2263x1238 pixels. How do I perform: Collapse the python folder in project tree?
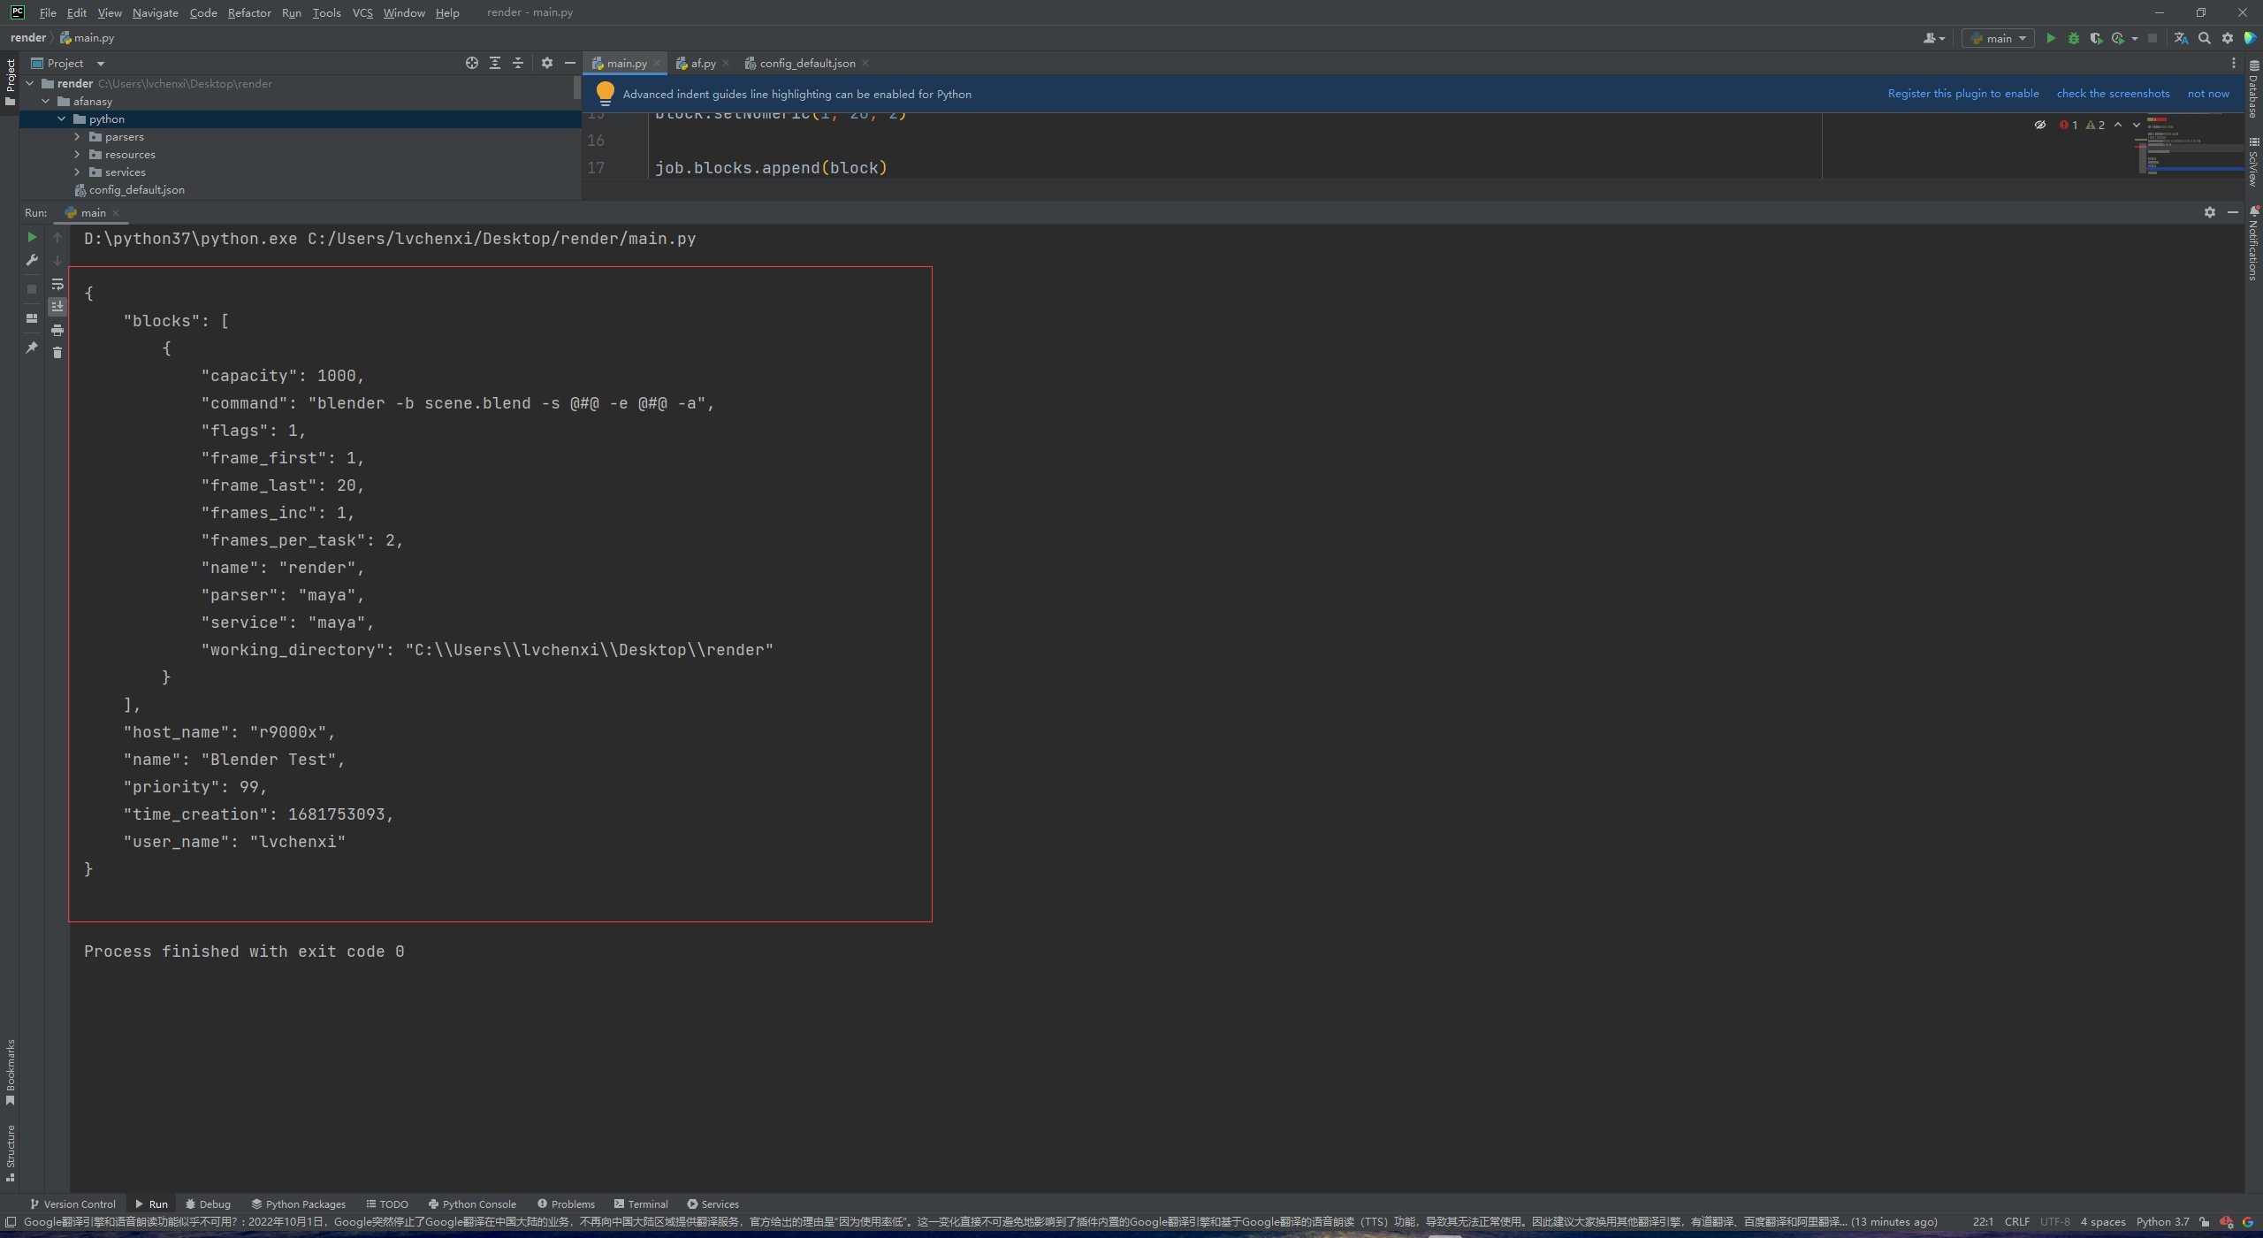[x=61, y=118]
